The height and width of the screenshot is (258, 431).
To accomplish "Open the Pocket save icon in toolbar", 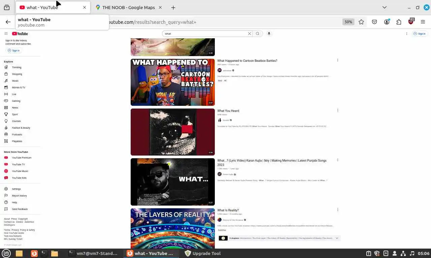I will (374, 22).
